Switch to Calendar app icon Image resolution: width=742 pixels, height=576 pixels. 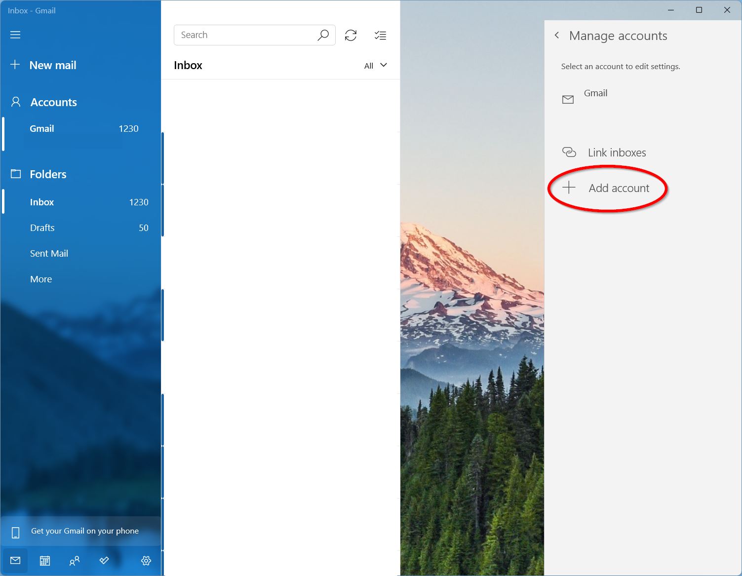pos(45,561)
